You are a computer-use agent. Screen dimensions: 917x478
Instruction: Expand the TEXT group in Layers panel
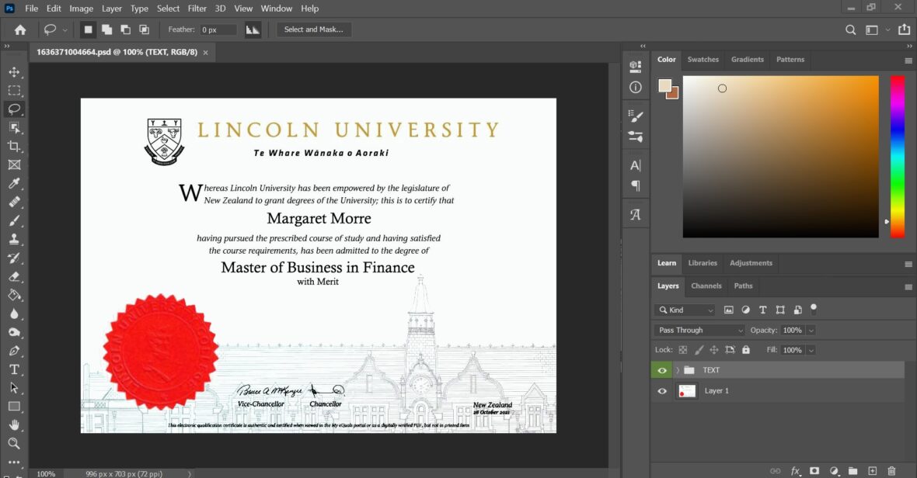[677, 370]
